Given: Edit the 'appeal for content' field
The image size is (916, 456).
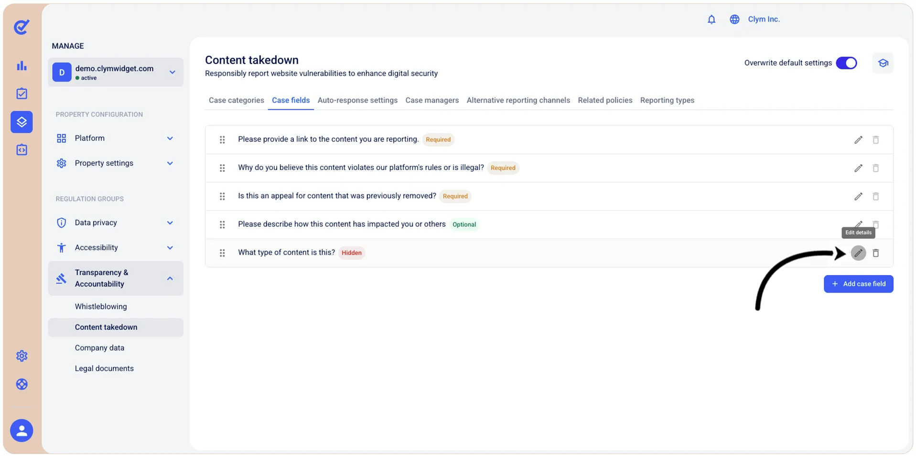Looking at the screenshot, I should 858,196.
